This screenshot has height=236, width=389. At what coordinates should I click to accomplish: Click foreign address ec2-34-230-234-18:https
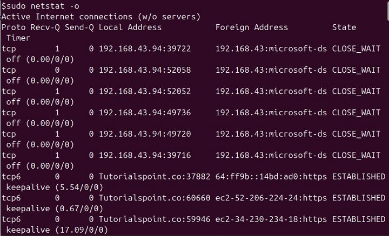point(271,219)
